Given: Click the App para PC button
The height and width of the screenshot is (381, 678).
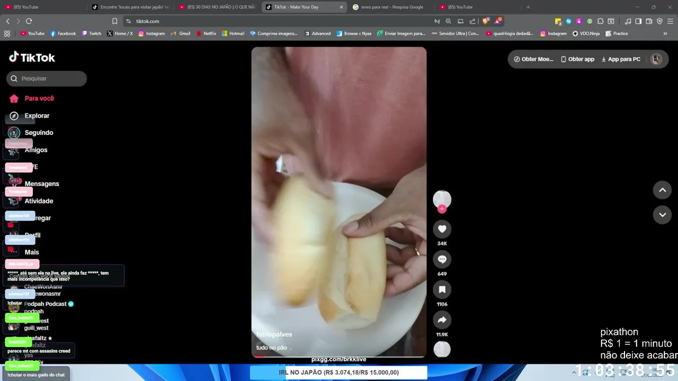Looking at the screenshot, I should 621,59.
